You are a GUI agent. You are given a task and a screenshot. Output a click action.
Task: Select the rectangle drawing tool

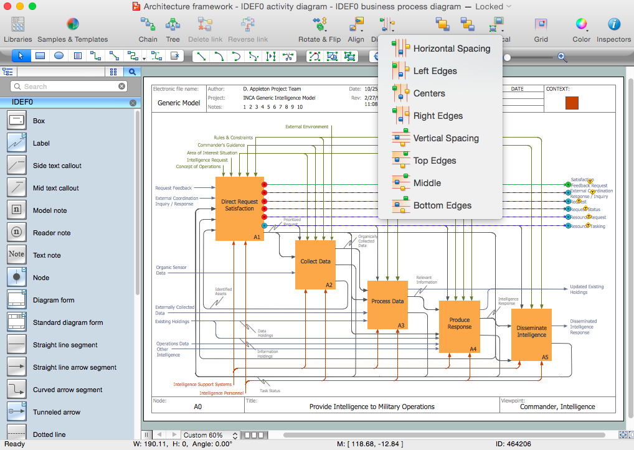pos(39,56)
